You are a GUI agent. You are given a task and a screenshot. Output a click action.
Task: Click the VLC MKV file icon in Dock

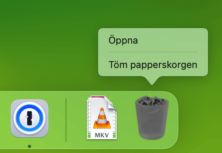point(102,118)
